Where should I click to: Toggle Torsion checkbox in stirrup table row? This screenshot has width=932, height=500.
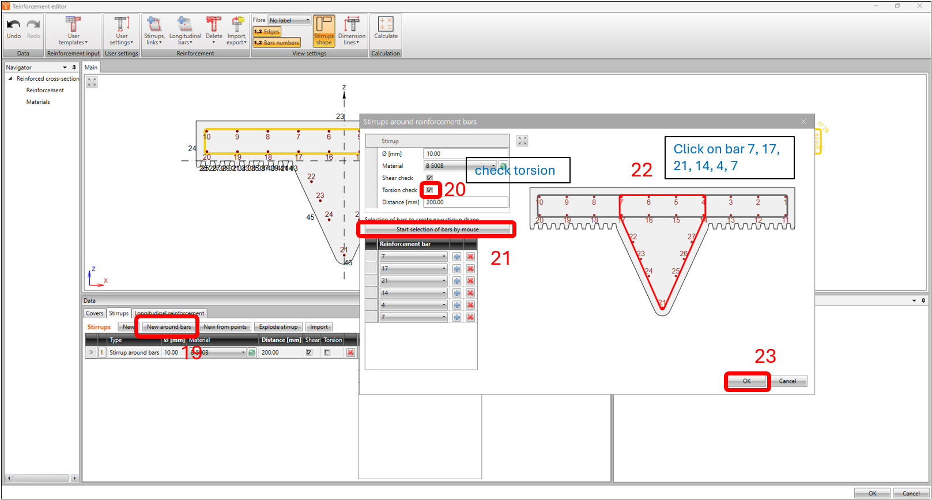327,352
